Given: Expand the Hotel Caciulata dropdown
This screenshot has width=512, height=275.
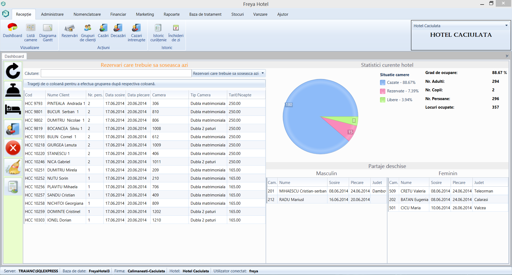Looking at the screenshot, I should click(x=506, y=26).
